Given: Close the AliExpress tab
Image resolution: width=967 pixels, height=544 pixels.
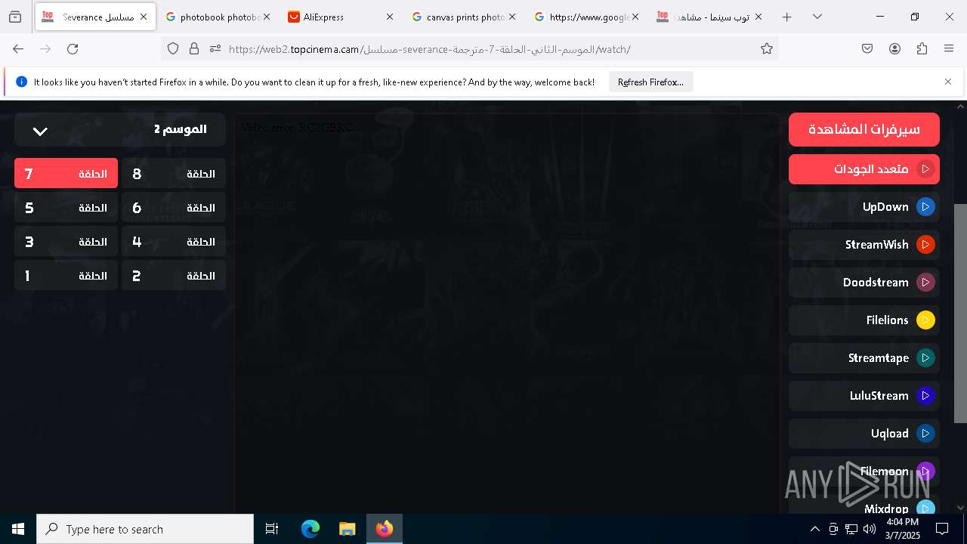Looking at the screenshot, I should [x=389, y=17].
